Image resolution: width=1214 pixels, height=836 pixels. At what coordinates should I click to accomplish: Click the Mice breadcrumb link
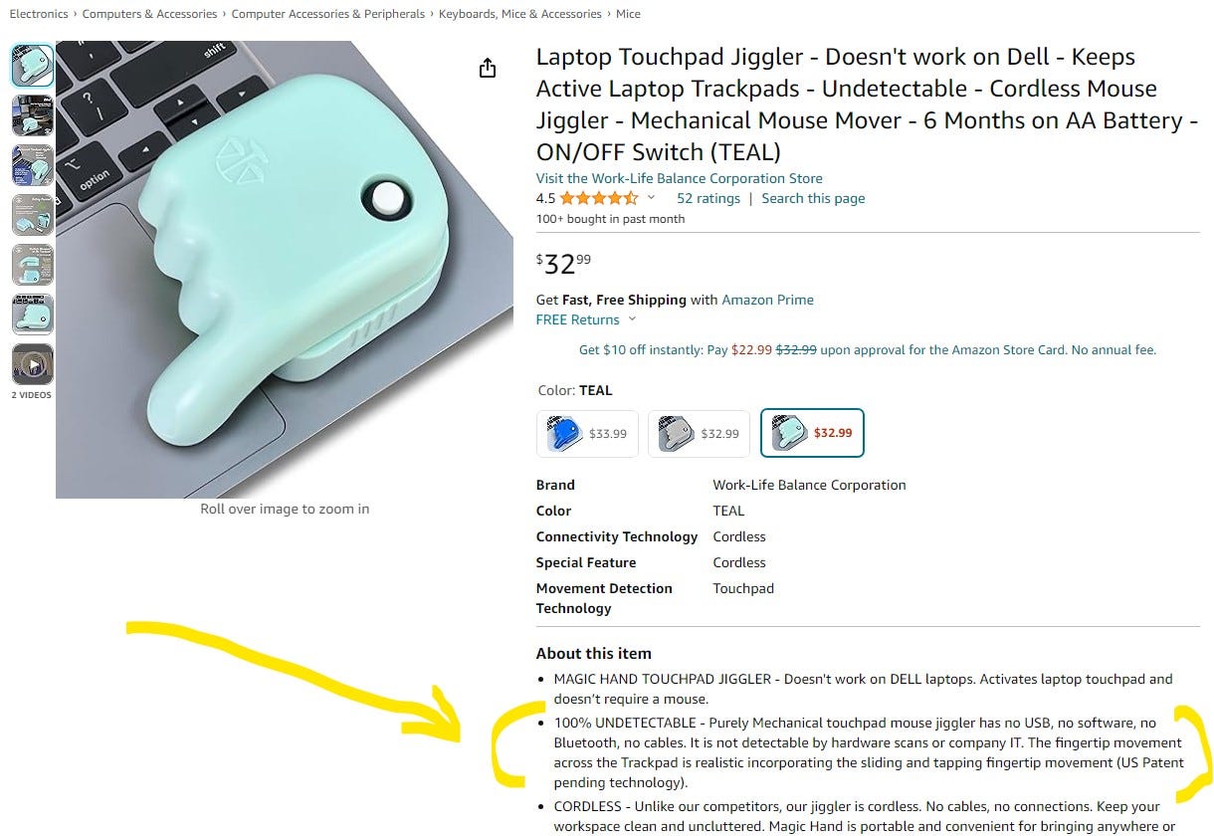[x=628, y=14]
